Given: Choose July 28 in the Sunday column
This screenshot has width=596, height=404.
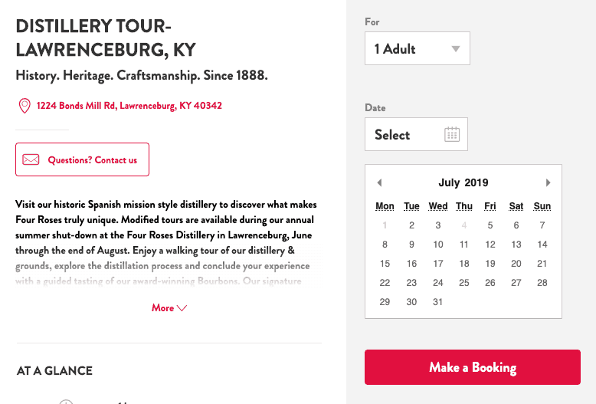Looking at the screenshot, I should point(542,283).
